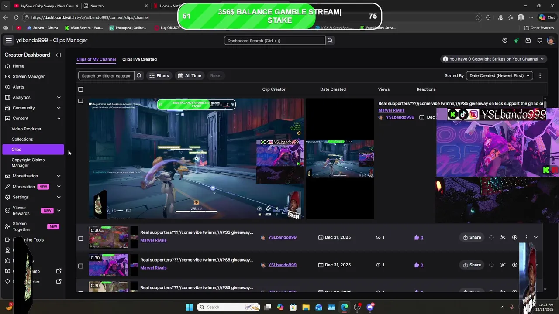Click scissors icon on first 0:30 clip row
The image size is (559, 314).
click(503, 237)
